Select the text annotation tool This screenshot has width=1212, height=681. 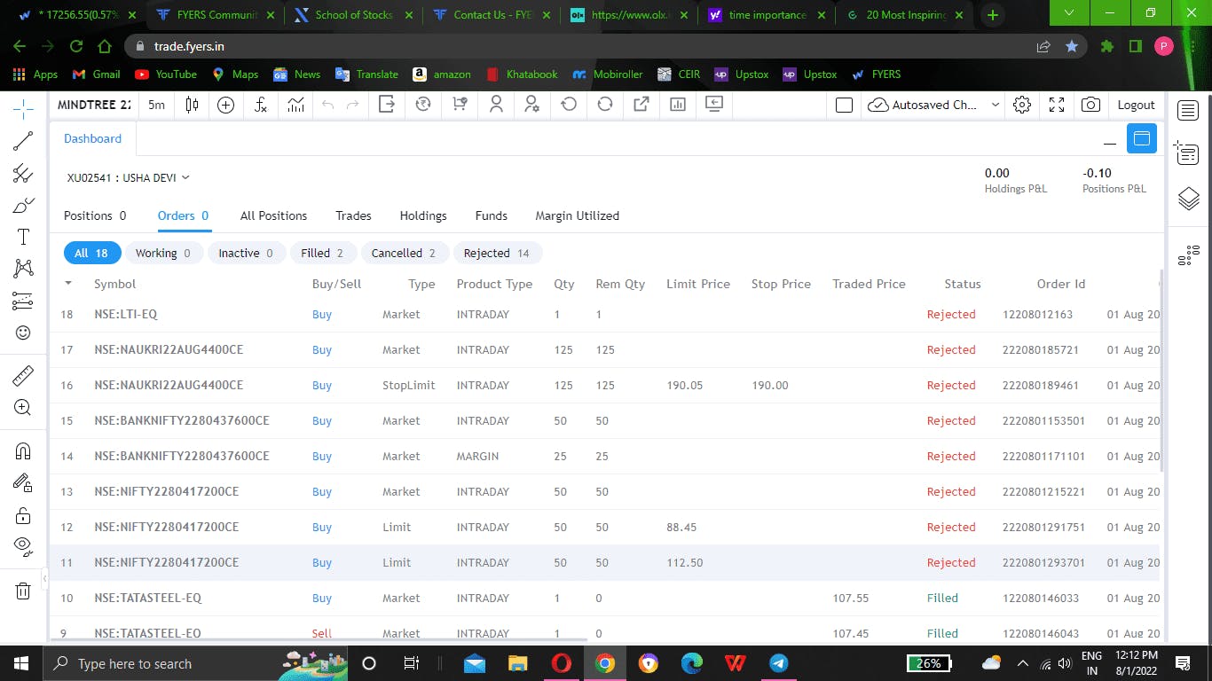(23, 237)
